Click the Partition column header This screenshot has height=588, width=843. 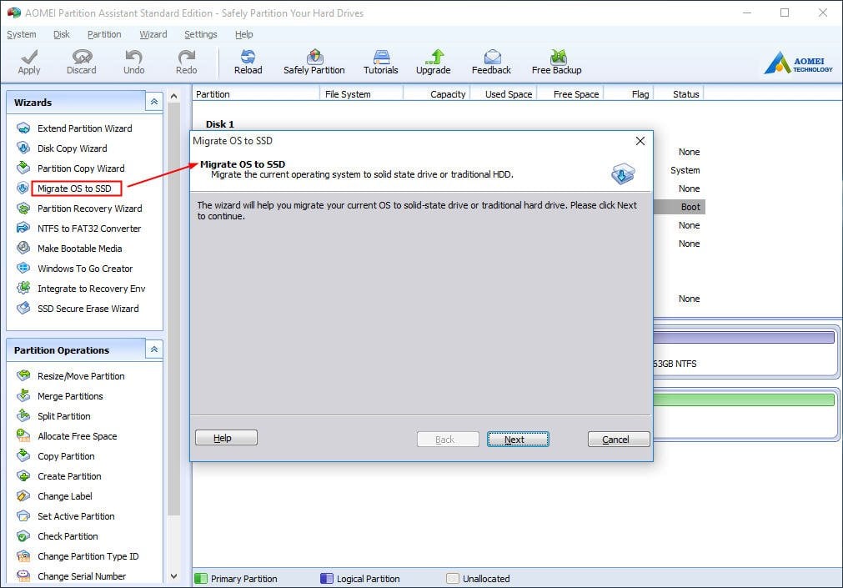pos(255,94)
